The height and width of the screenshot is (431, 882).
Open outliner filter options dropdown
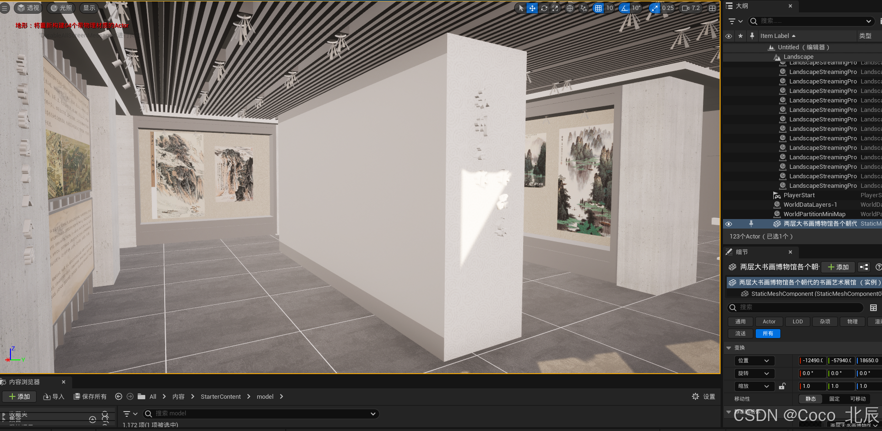(x=735, y=21)
